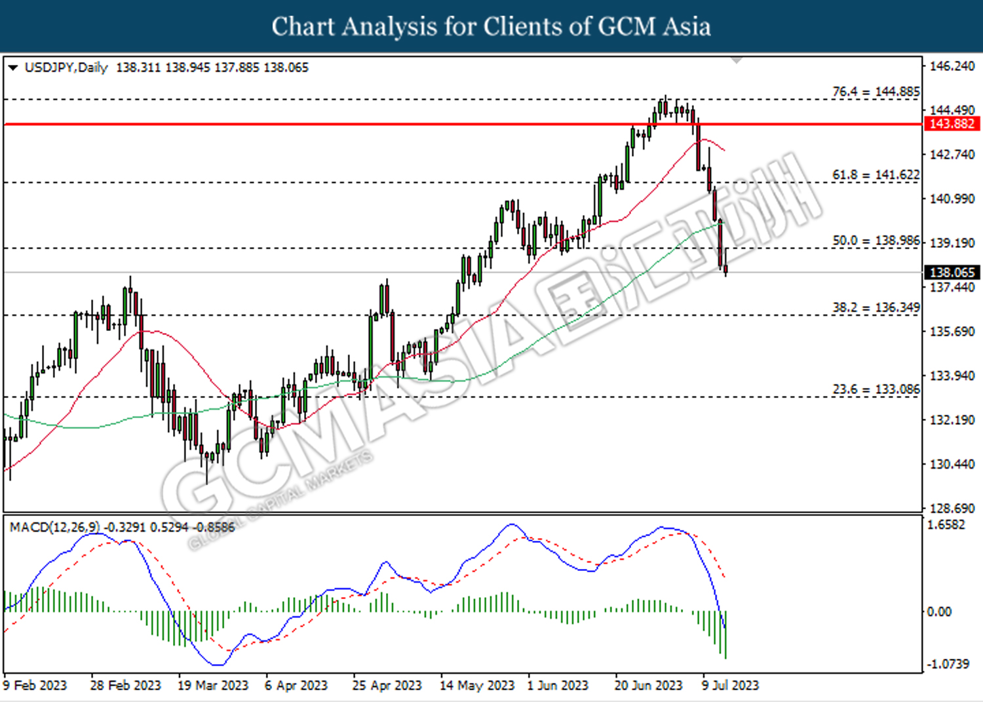Click the price axis value 132.190
983x702 pixels.
pos(952,420)
